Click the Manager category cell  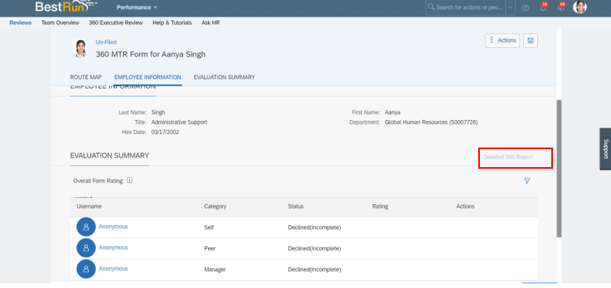[x=214, y=269]
